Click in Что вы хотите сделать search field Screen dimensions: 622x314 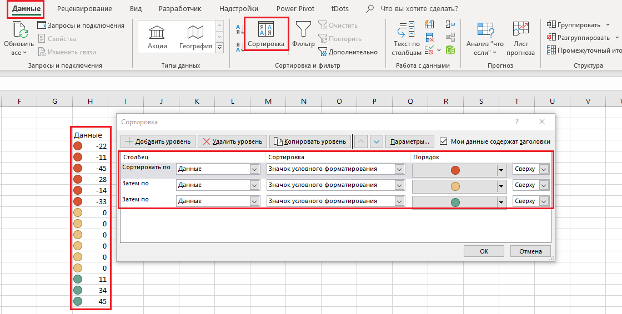click(x=419, y=8)
